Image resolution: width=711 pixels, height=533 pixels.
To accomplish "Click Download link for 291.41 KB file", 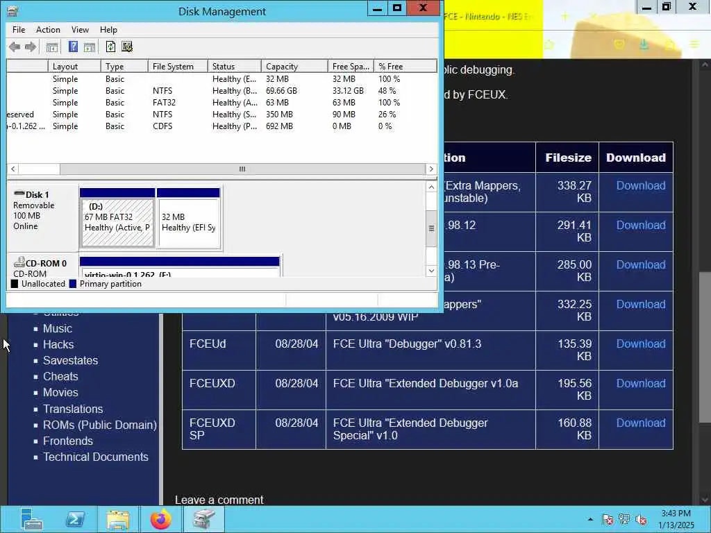I will click(x=641, y=225).
